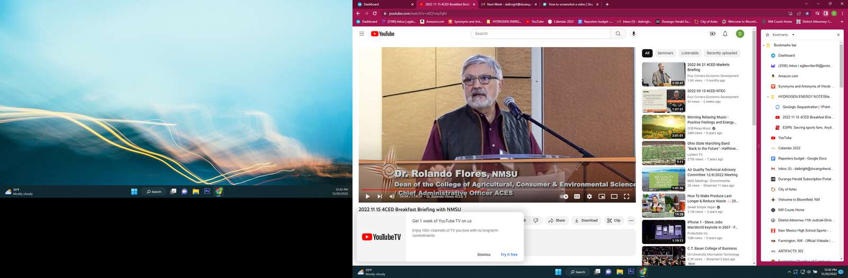This screenshot has height=278, width=848.
Task: Open Chrome's three-dot menu
Action: coord(842,13)
